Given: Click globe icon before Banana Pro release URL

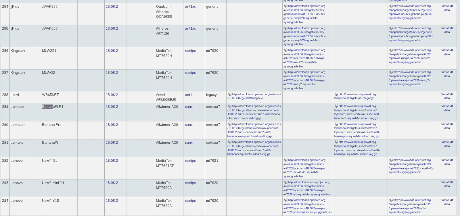Looking at the screenshot, I should tap(229, 124).
